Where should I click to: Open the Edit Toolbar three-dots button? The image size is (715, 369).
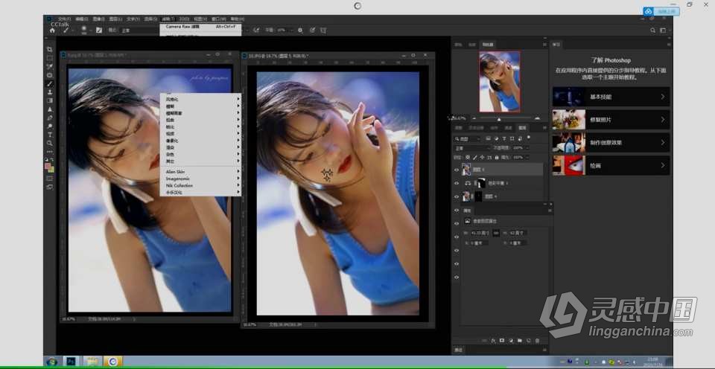pos(49,152)
